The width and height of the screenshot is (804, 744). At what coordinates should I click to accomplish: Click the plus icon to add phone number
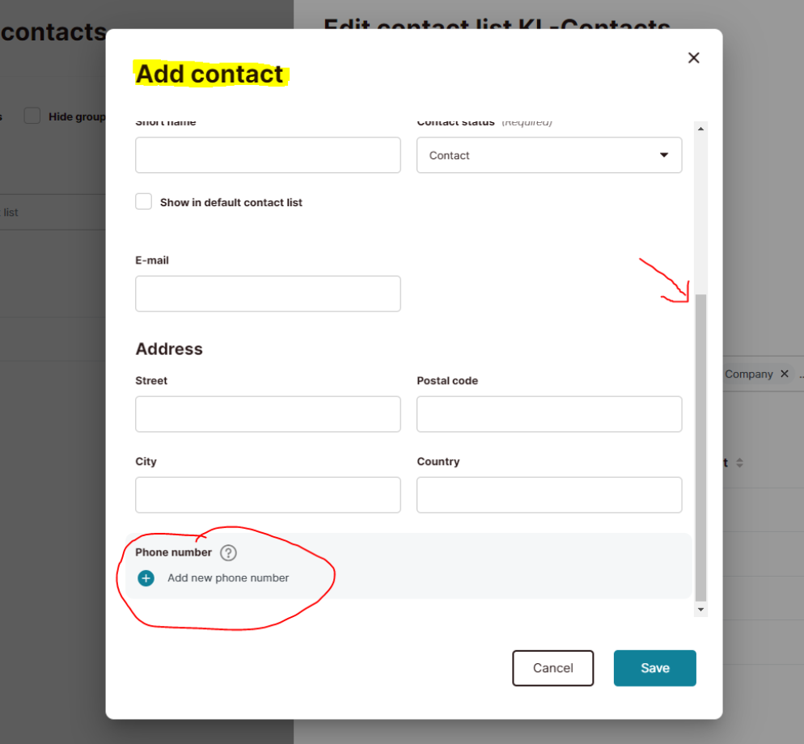click(x=146, y=578)
